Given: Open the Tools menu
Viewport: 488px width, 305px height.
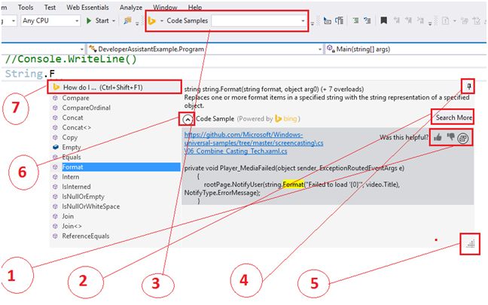Looking at the screenshot, I should pyautogui.click(x=25, y=8).
